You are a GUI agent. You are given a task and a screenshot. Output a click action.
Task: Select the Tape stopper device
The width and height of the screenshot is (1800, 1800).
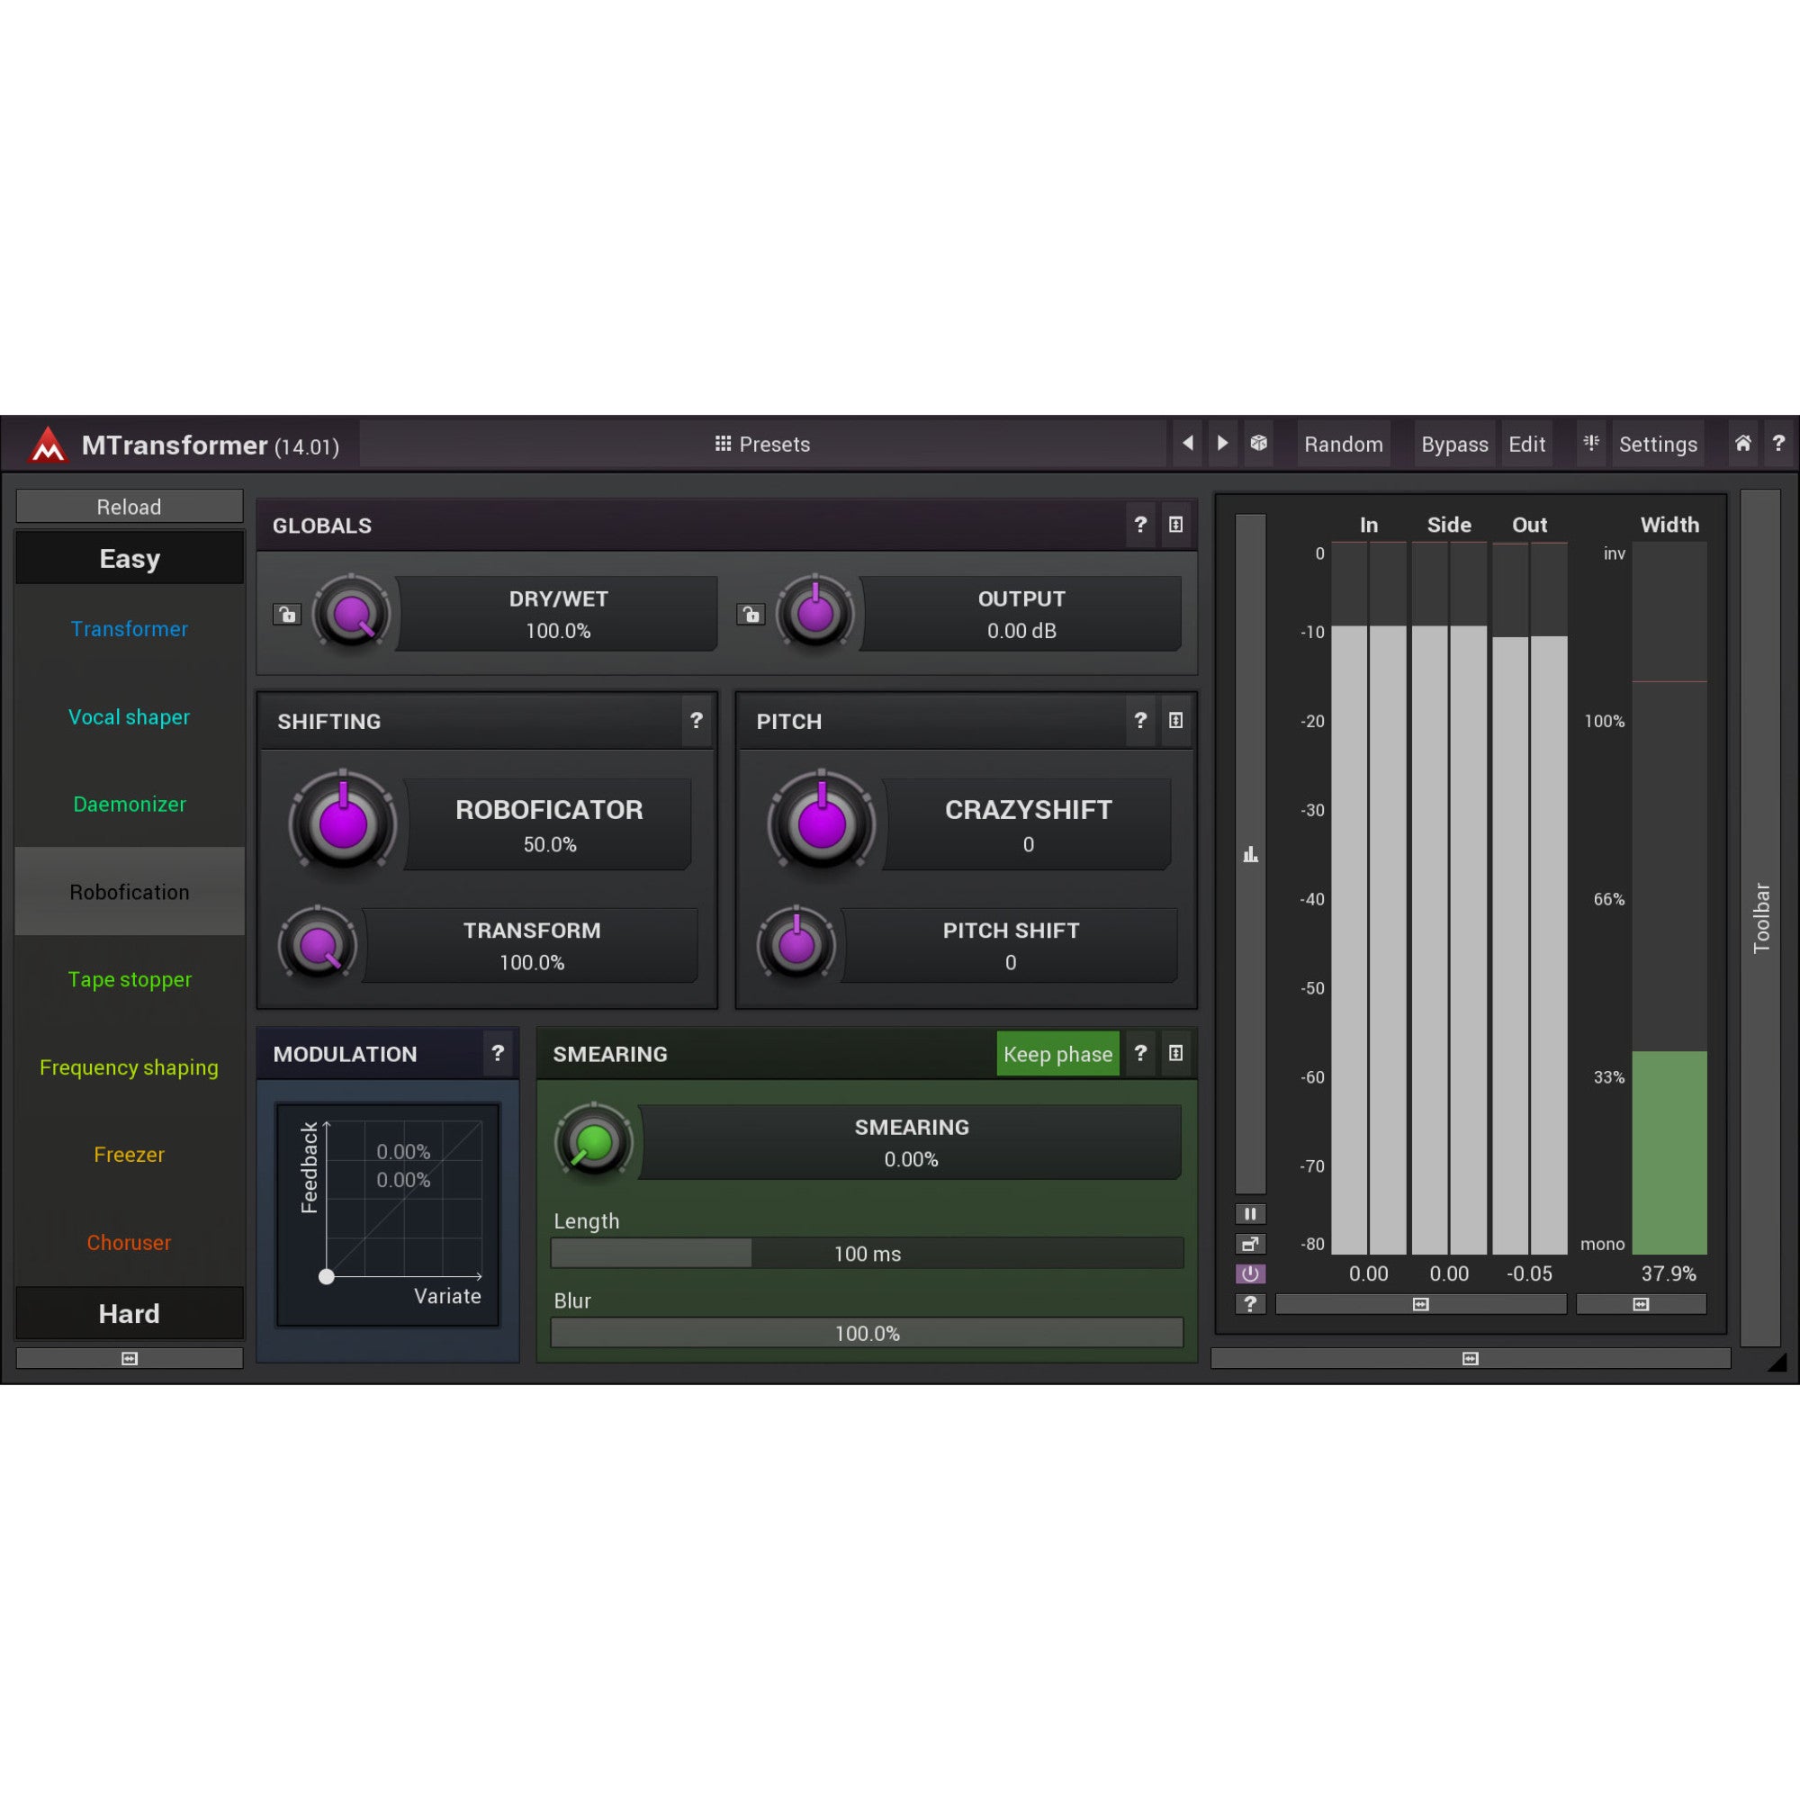(130, 979)
